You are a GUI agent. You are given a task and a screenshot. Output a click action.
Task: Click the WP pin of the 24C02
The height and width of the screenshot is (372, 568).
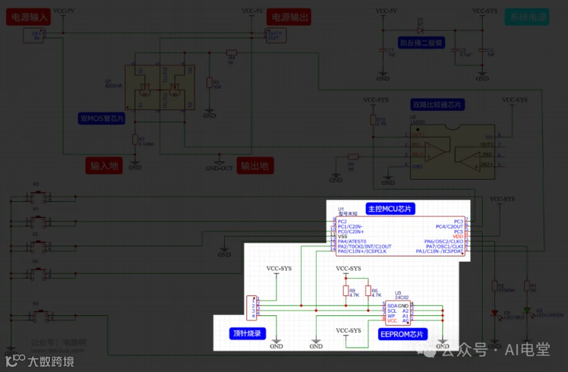[x=391, y=316]
